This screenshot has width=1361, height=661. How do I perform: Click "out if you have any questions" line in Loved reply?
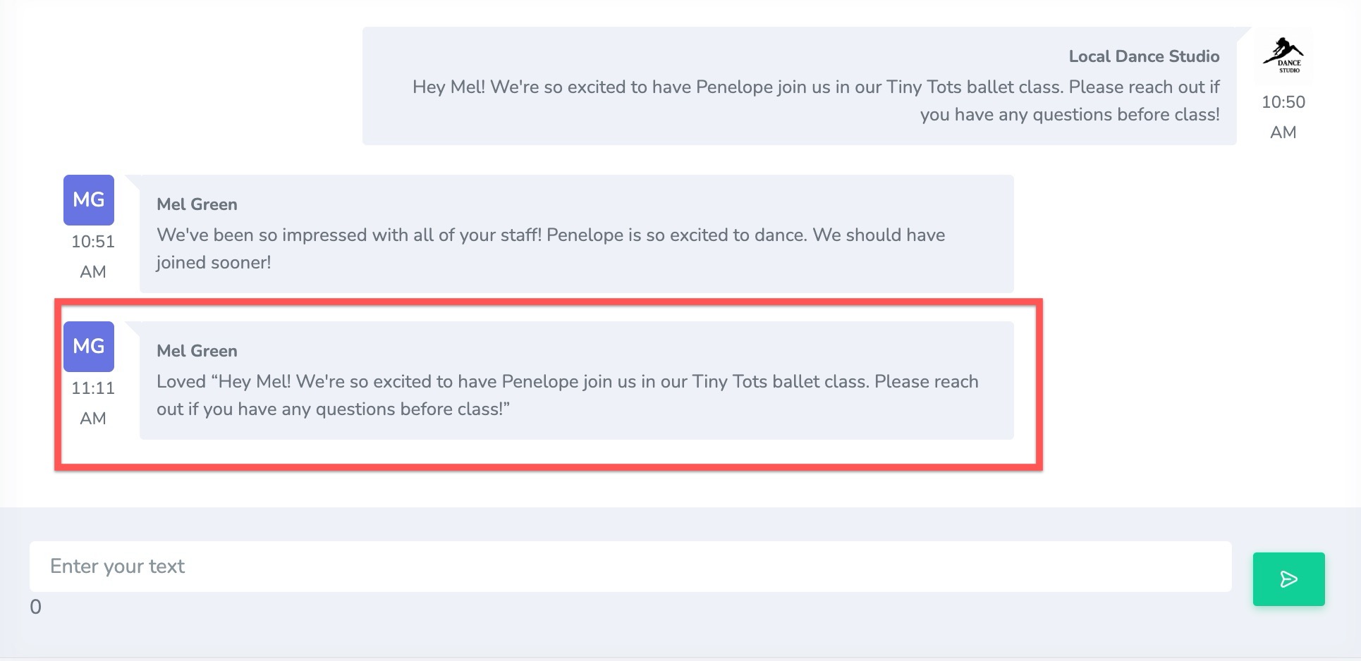(333, 409)
